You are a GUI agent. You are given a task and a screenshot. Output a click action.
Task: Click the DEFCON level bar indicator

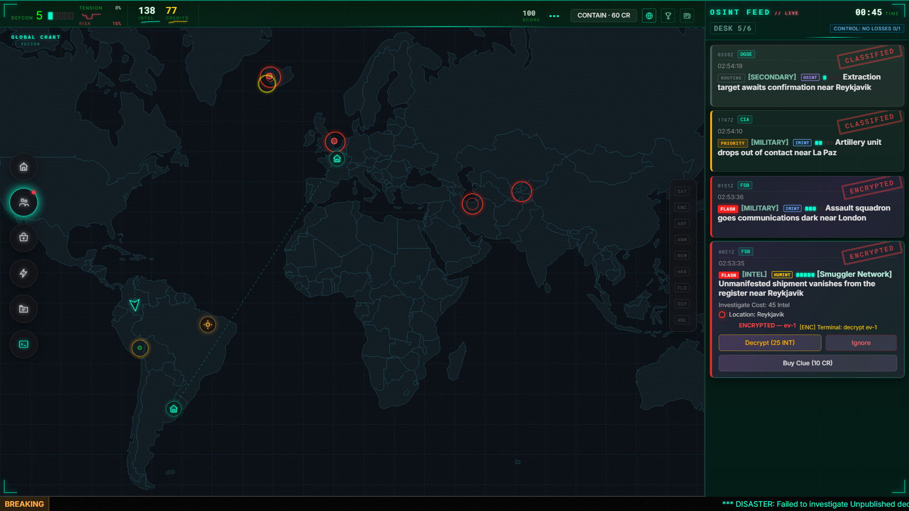point(61,16)
